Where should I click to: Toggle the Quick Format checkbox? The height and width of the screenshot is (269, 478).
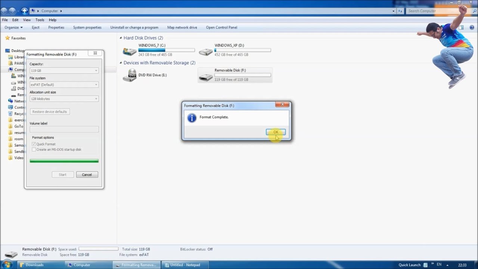(x=34, y=144)
